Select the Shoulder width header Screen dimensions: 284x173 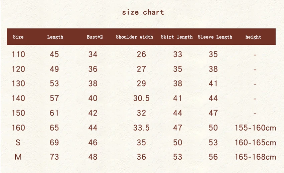tap(134, 37)
